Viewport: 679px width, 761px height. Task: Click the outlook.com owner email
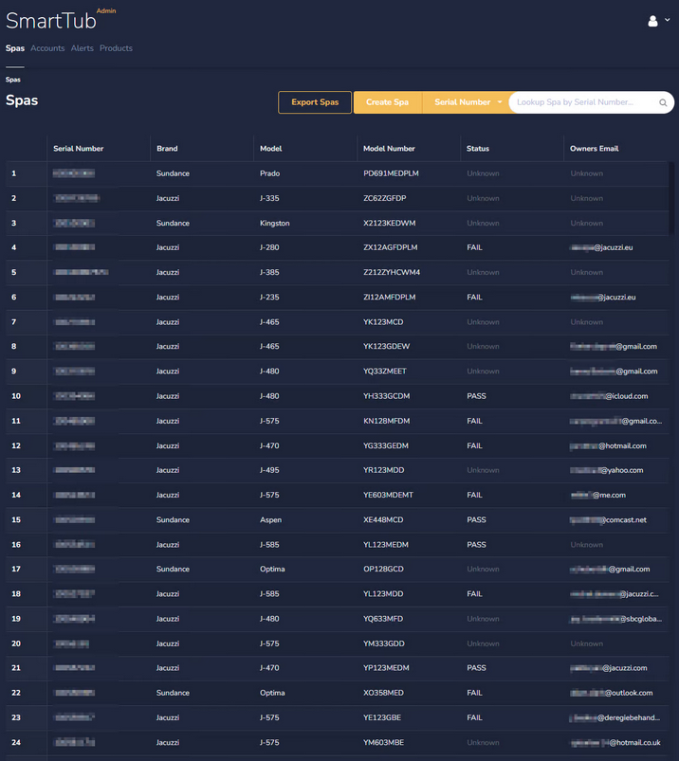(612, 693)
